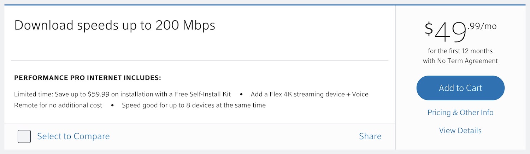Click the bullet before 'Speed good for'
Image resolution: width=530 pixels, height=154 pixels.
(x=112, y=105)
